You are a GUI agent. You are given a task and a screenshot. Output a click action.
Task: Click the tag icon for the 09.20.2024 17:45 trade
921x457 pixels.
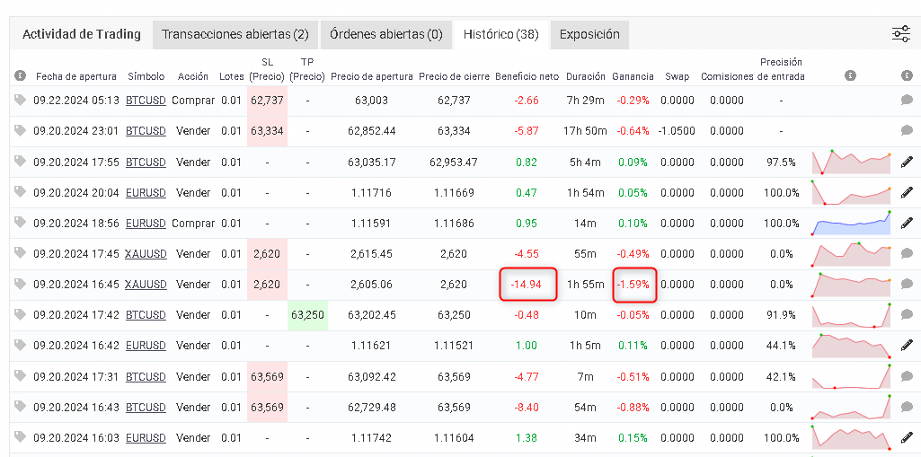pyautogui.click(x=21, y=253)
